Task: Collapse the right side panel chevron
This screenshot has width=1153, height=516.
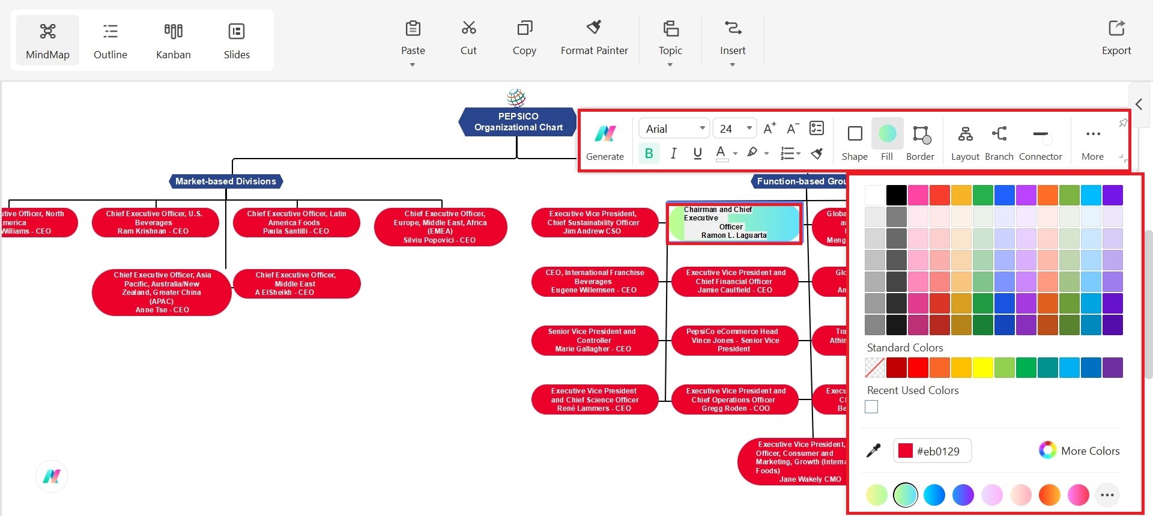Action: pos(1139,105)
